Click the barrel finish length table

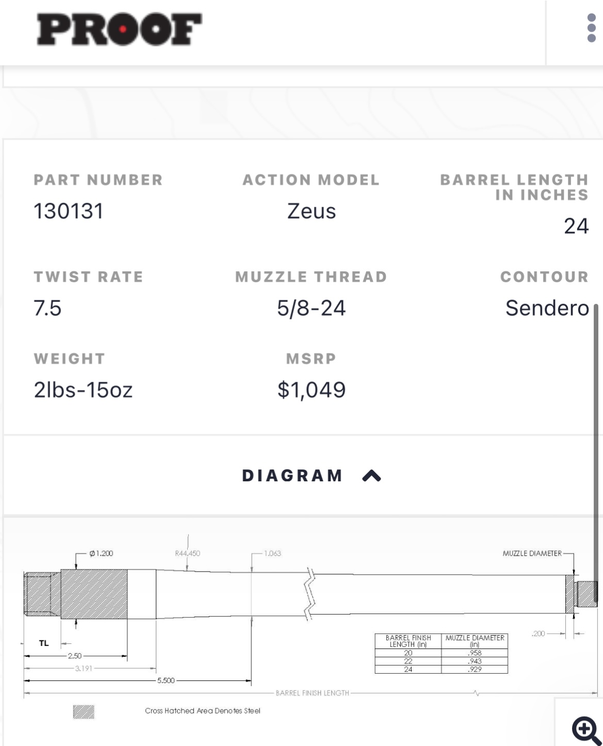(442, 653)
